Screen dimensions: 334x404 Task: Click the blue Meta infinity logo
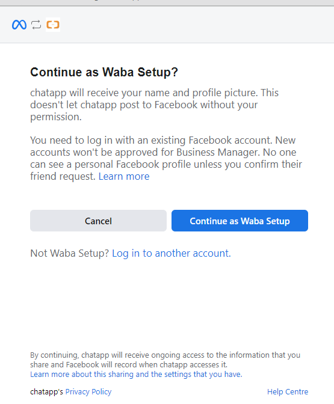click(x=19, y=25)
